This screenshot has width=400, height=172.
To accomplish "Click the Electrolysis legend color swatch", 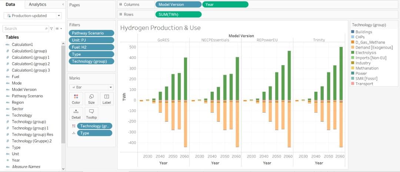I will (x=353, y=52).
